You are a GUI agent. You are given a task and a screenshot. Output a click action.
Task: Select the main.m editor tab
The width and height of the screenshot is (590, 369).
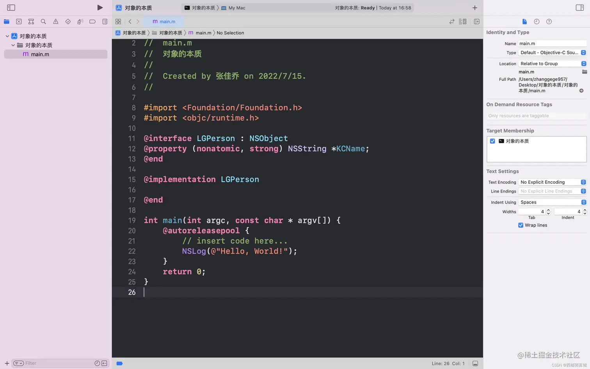pyautogui.click(x=164, y=21)
